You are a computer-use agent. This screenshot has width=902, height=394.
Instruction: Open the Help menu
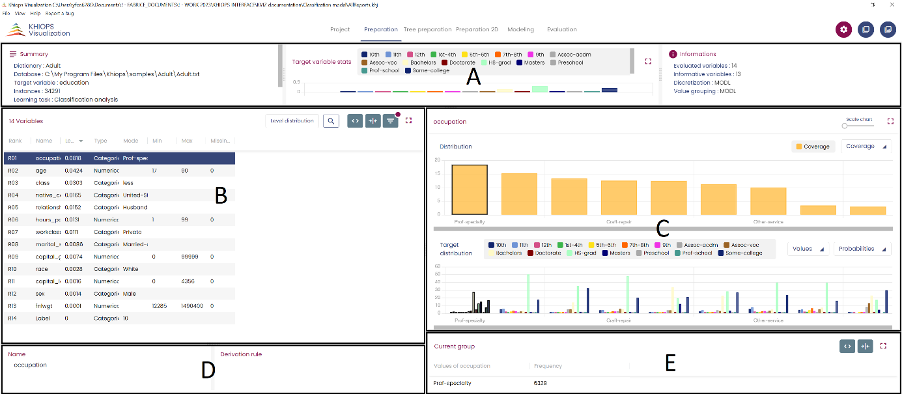(x=35, y=13)
